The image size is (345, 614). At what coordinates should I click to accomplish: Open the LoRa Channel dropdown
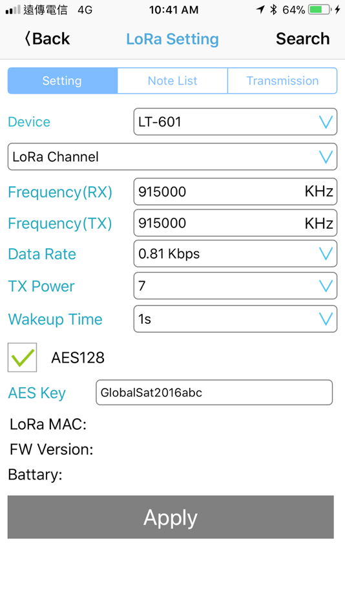coord(172,156)
